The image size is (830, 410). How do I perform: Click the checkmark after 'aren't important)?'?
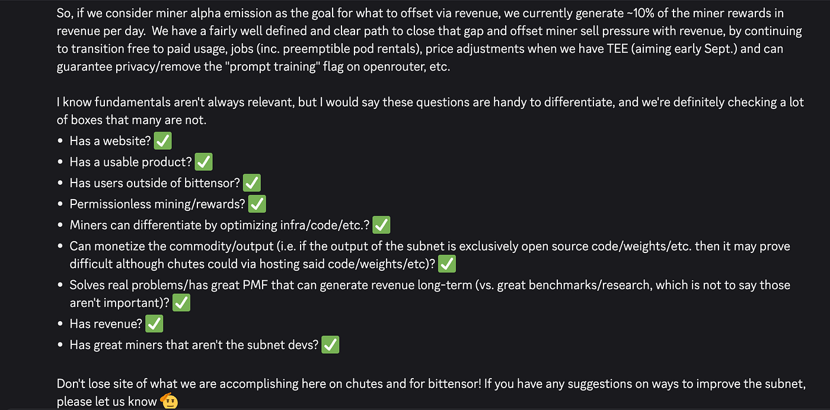point(181,303)
